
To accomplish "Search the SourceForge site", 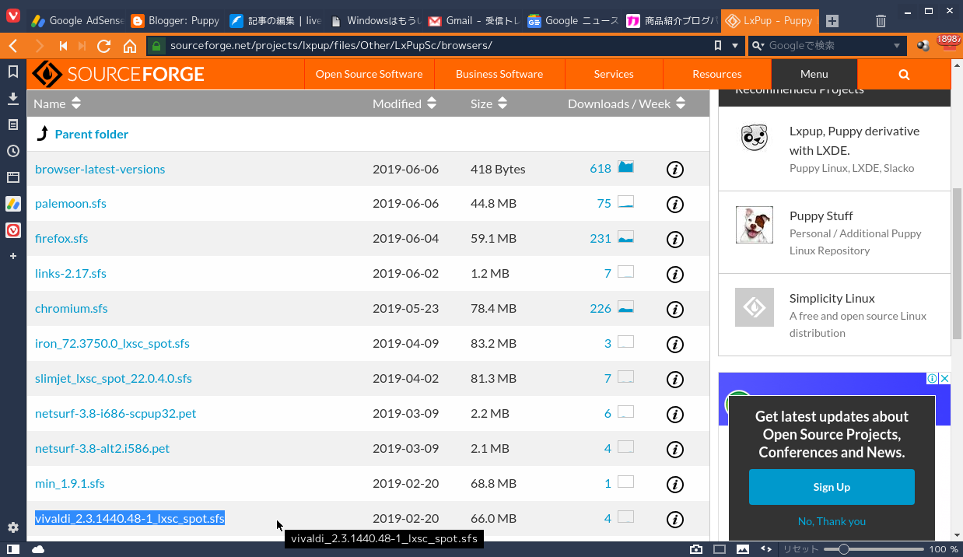I will click(904, 74).
